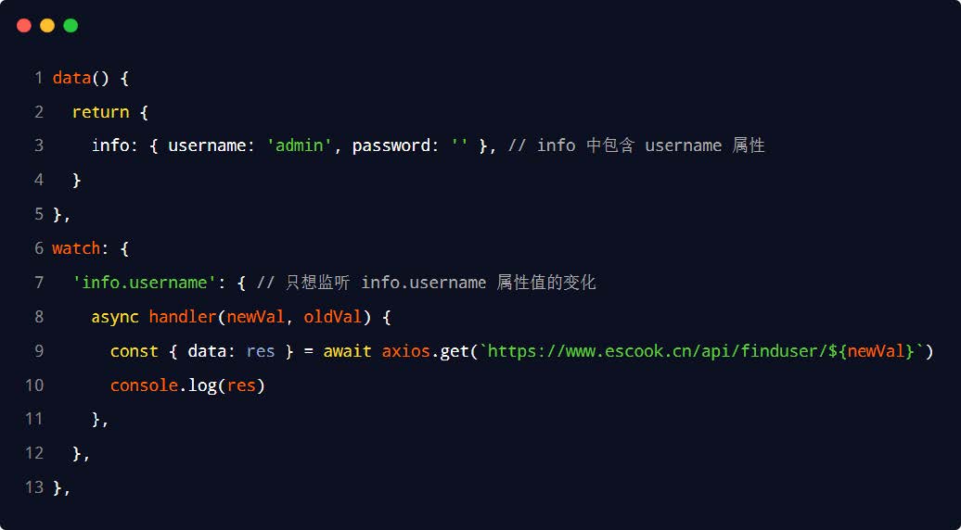Select line number 6 beside watch

point(39,248)
